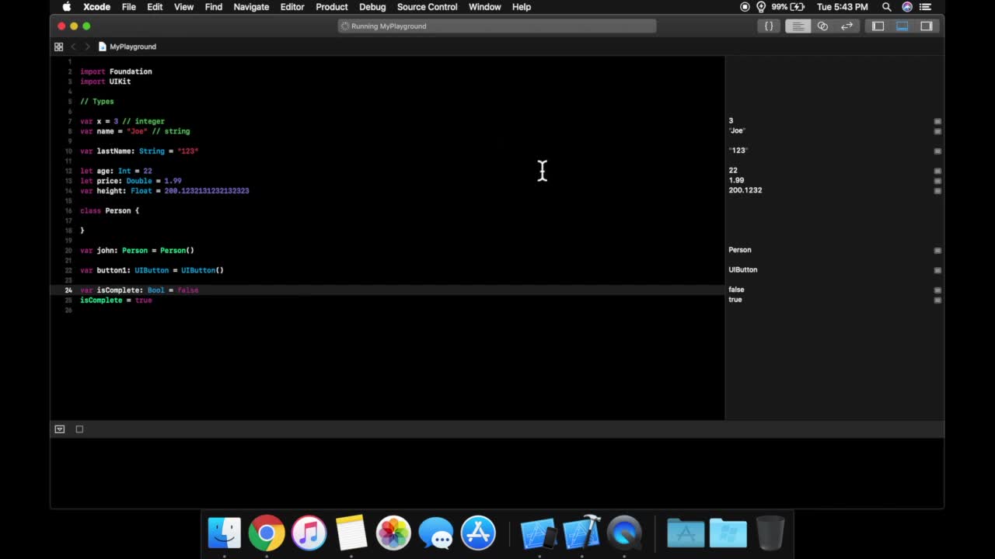Click the clock showing Tue 5:43 PM
The height and width of the screenshot is (559, 995).
(842, 7)
